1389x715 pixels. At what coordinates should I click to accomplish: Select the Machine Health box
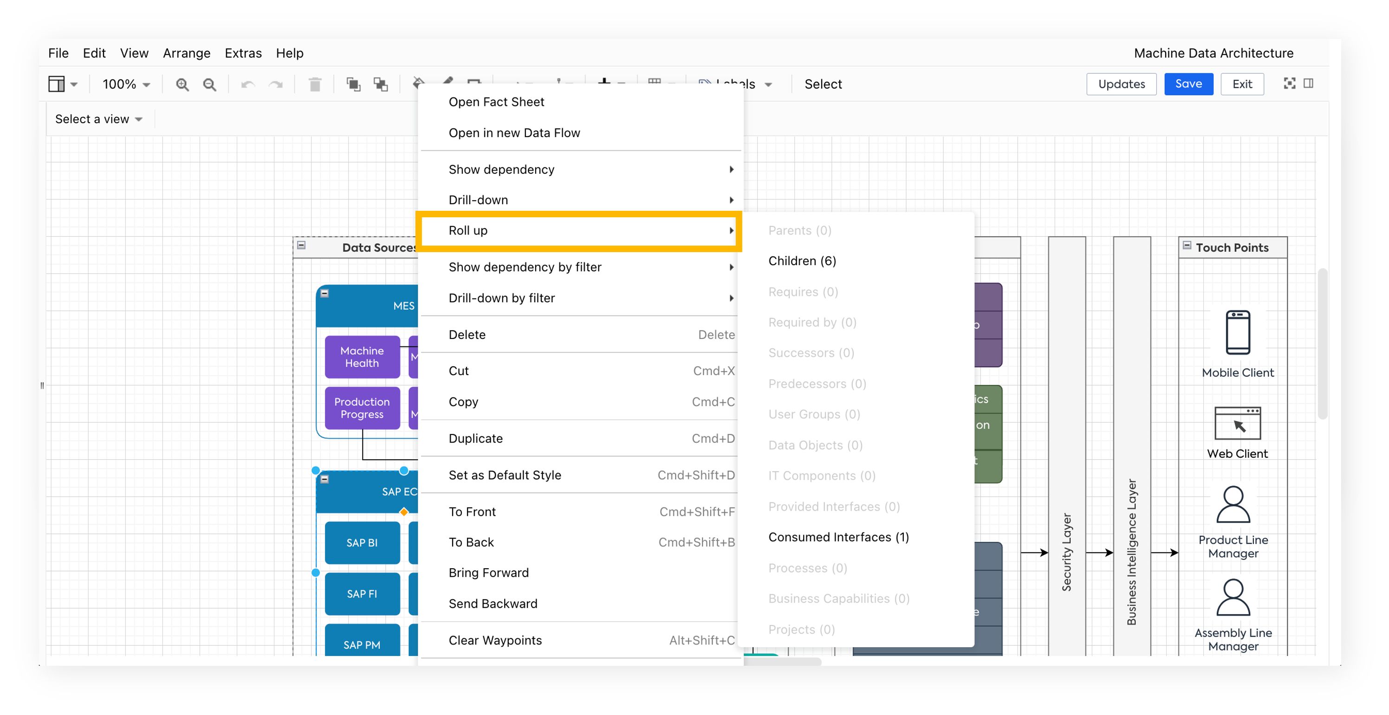[363, 357]
